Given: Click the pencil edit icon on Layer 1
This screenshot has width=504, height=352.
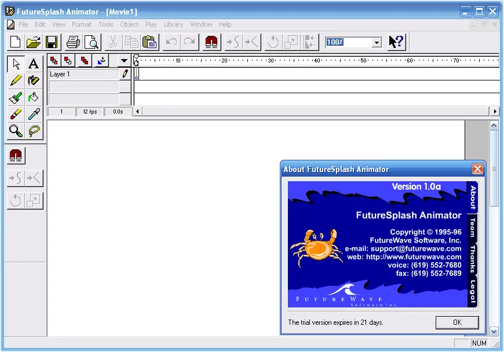Looking at the screenshot, I should (x=123, y=74).
